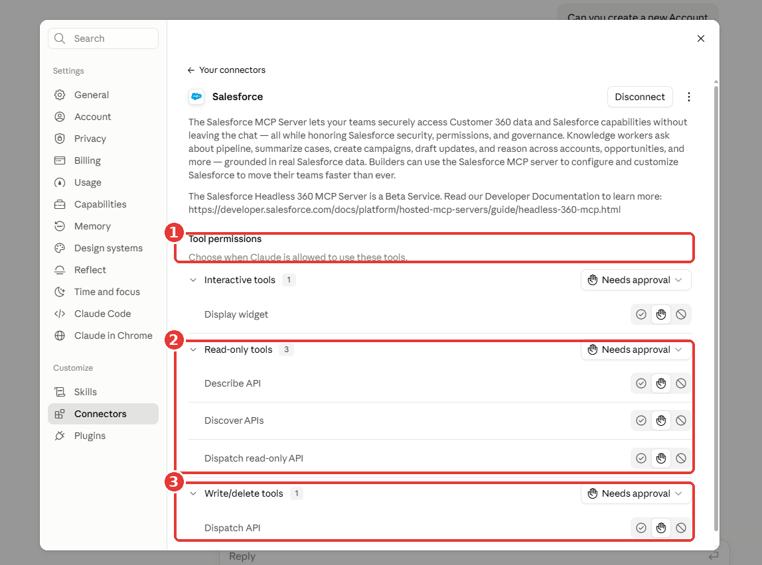Click the magnifier icon in the search box
Image resolution: width=762 pixels, height=565 pixels.
coord(60,38)
